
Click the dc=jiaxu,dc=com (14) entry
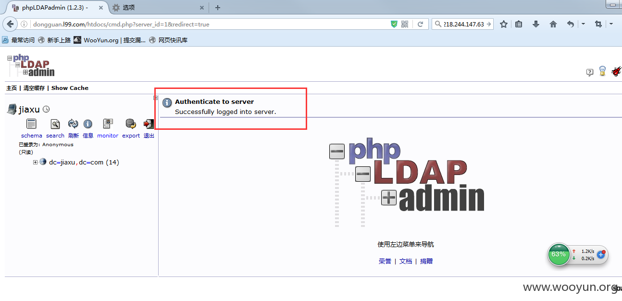[x=84, y=163]
